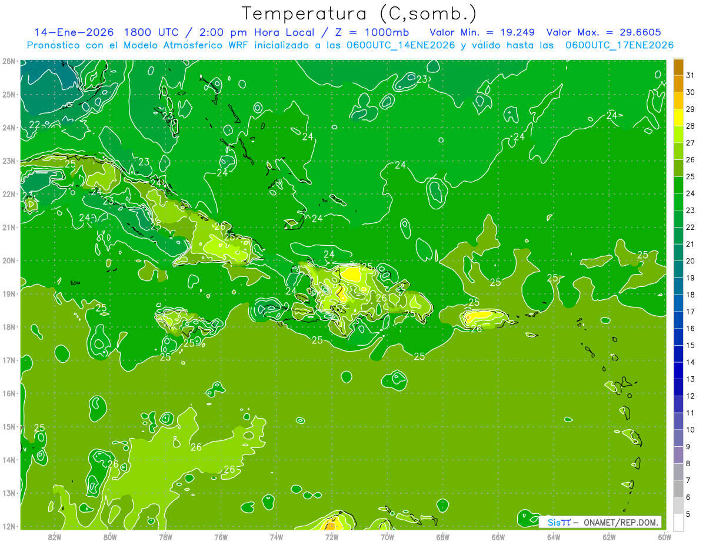Click the "17N" latitude axis label

pos(8,360)
